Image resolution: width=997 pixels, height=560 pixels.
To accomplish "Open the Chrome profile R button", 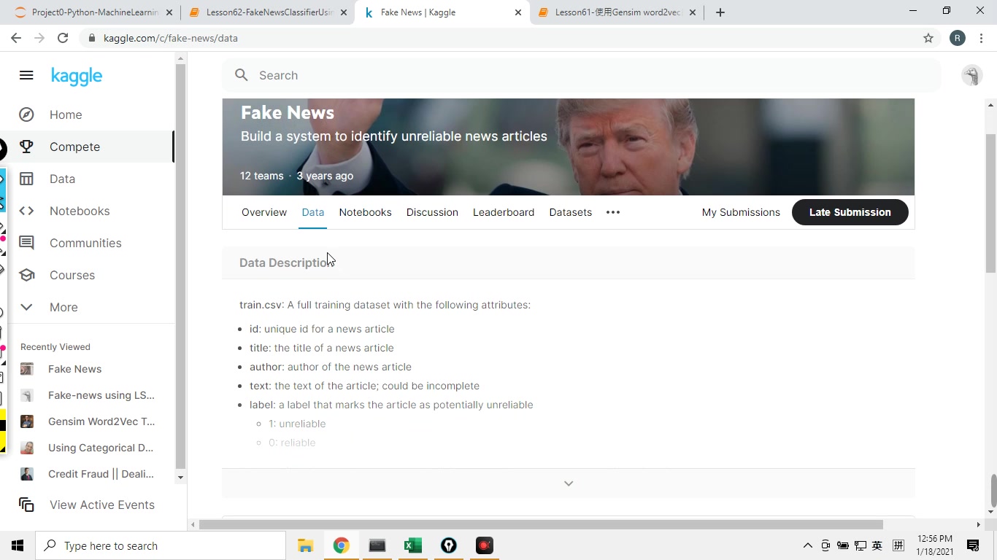I will 958,38.
